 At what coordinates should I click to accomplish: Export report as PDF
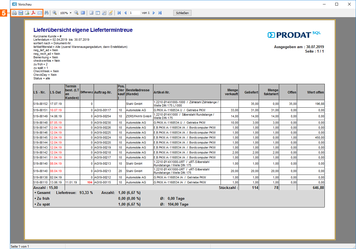coord(33,13)
